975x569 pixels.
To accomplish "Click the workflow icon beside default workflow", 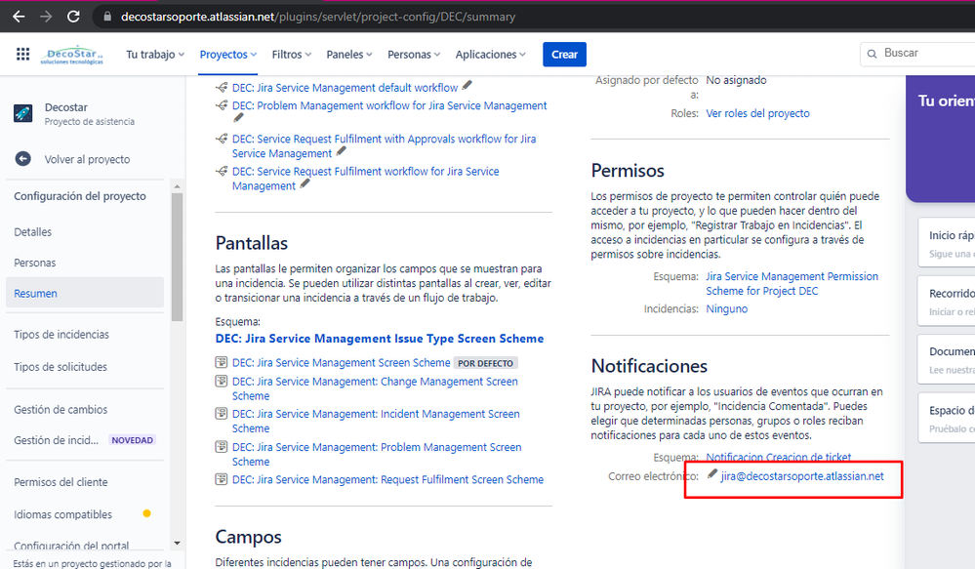I will (222, 88).
